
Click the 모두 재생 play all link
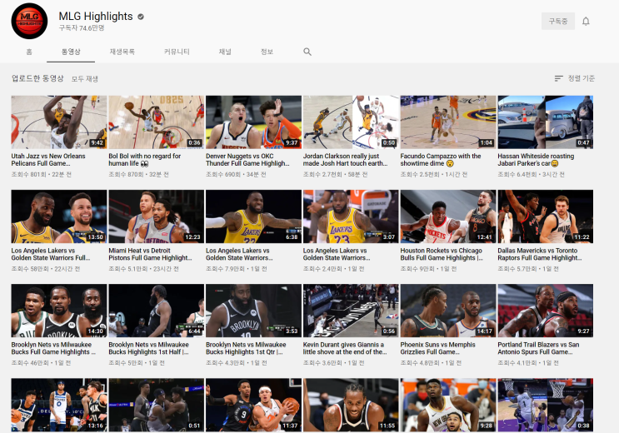click(84, 79)
